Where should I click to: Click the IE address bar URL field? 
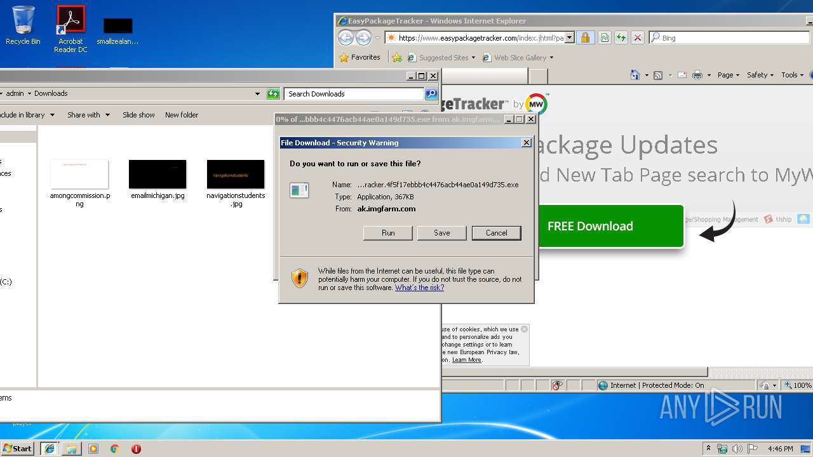475,38
